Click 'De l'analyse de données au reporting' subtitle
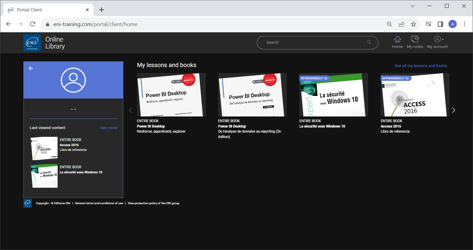The height and width of the screenshot is (250, 473). tap(250, 134)
